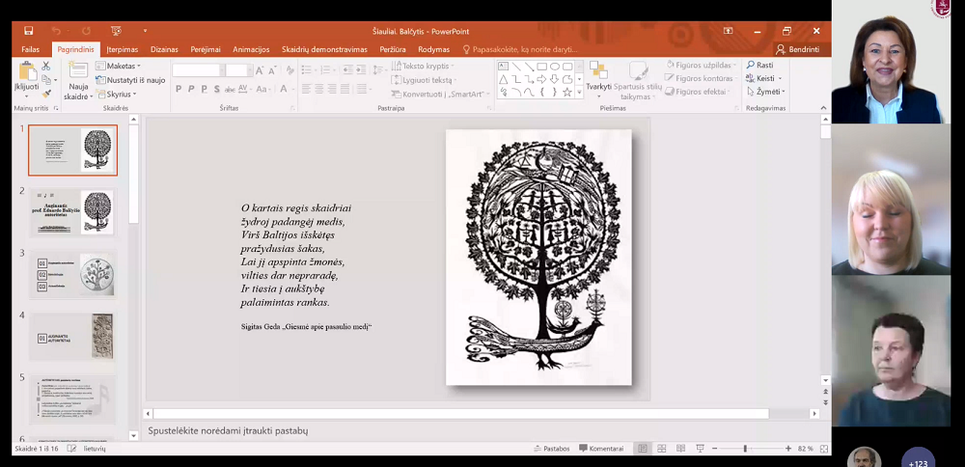Select slide 3 thumbnail in panel
This screenshot has width=965, height=467.
click(72, 274)
